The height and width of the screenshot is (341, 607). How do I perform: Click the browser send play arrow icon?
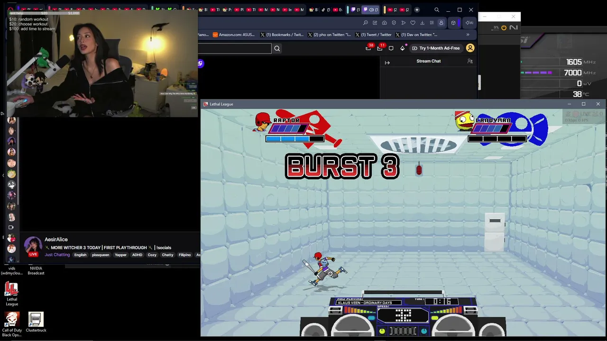(404, 23)
